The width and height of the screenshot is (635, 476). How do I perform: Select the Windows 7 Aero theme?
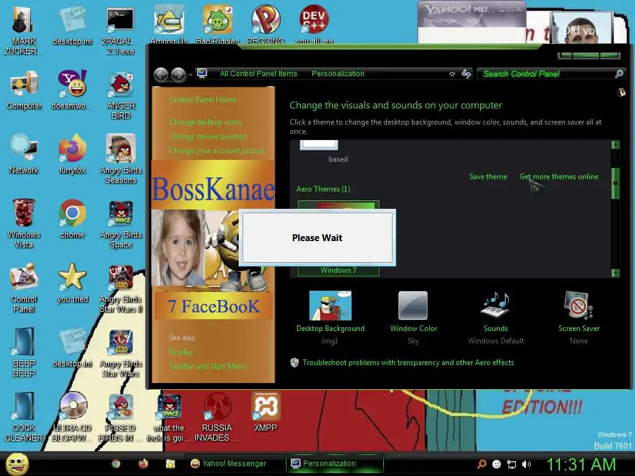pyautogui.click(x=338, y=270)
